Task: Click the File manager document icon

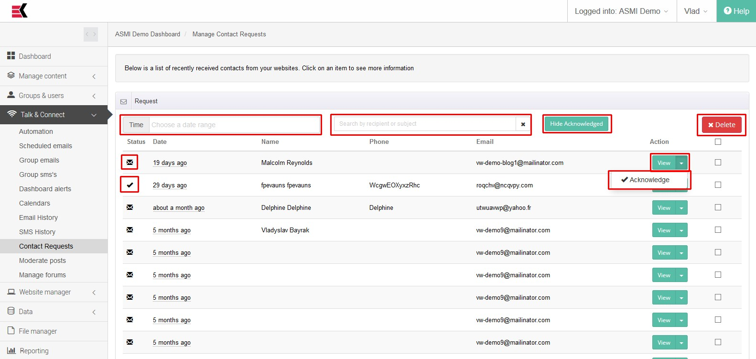Action: [11, 331]
